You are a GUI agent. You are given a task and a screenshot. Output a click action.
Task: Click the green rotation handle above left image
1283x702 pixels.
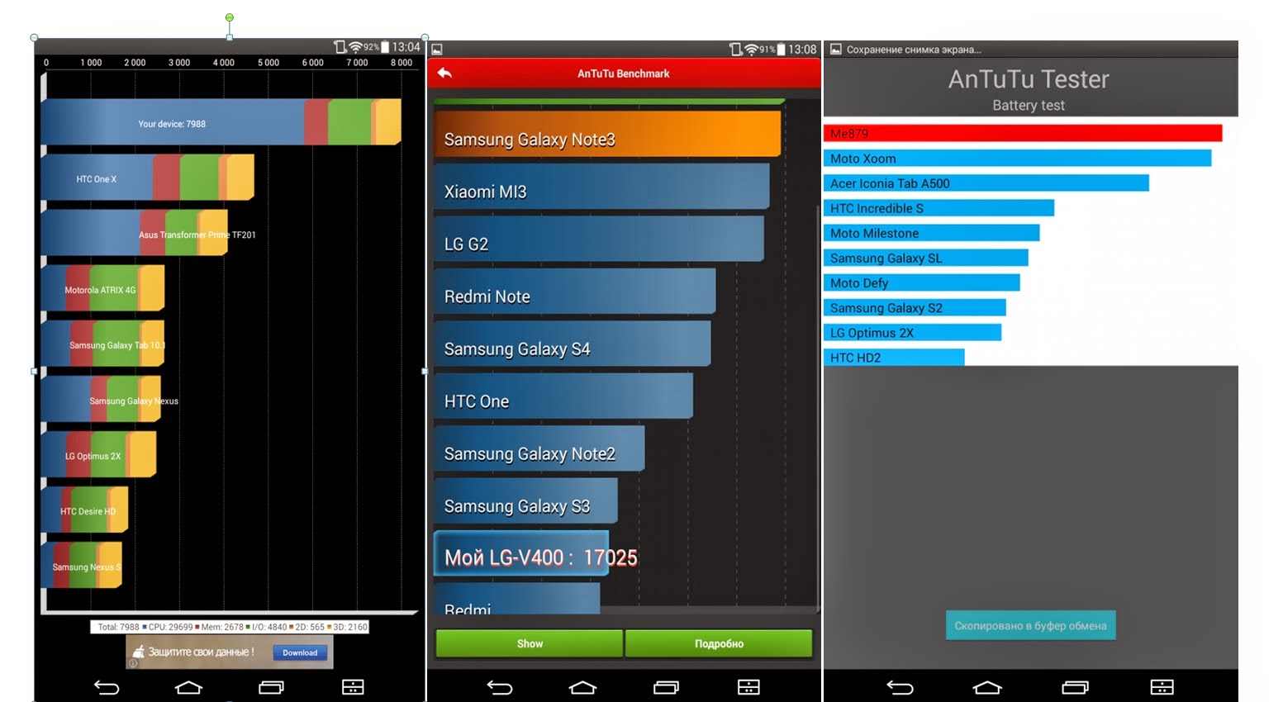pyautogui.click(x=230, y=17)
